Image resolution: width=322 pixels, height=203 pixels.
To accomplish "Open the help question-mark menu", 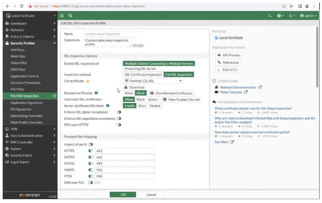I will click(x=280, y=16).
